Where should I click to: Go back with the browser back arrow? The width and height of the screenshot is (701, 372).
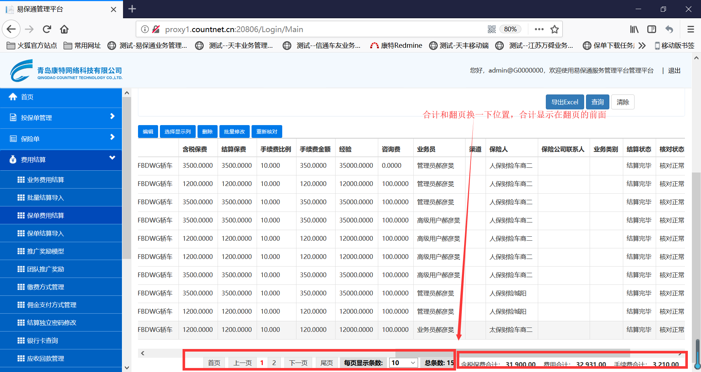[x=11, y=29]
